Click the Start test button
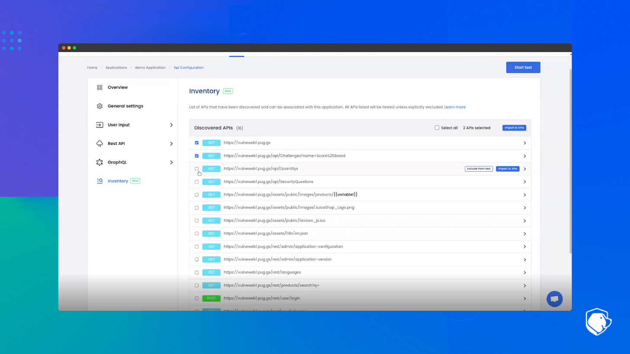Viewport: 630px width, 354px height. click(x=523, y=67)
